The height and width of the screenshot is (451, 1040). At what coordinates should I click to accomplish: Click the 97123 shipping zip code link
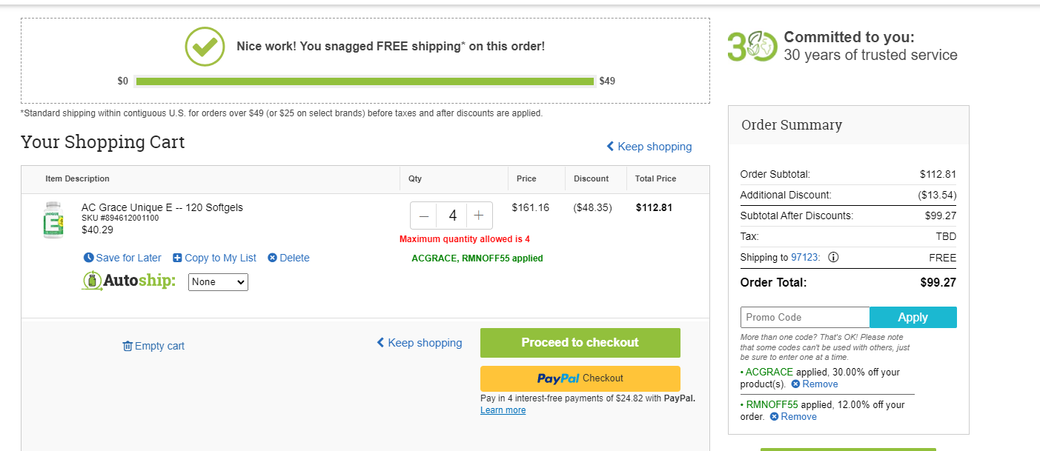click(x=805, y=258)
